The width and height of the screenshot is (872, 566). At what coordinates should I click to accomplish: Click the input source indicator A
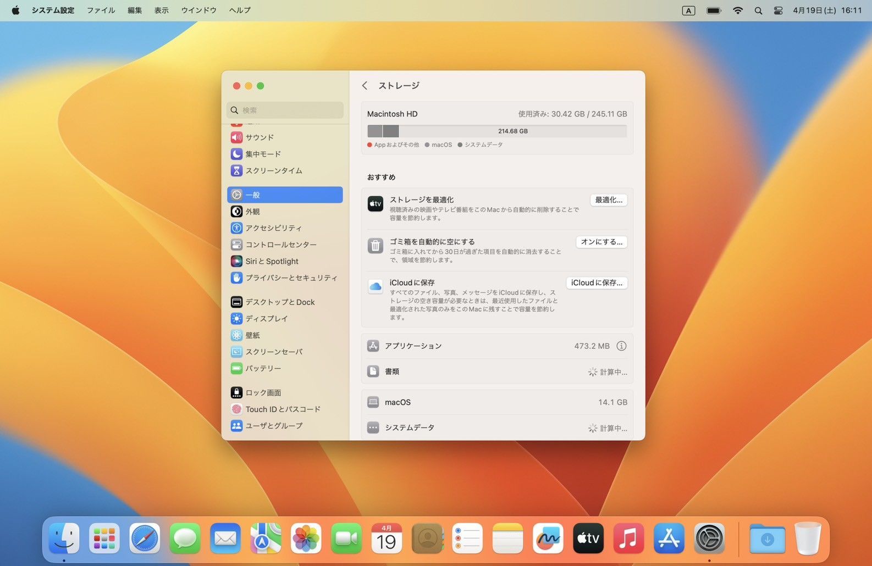pyautogui.click(x=688, y=10)
